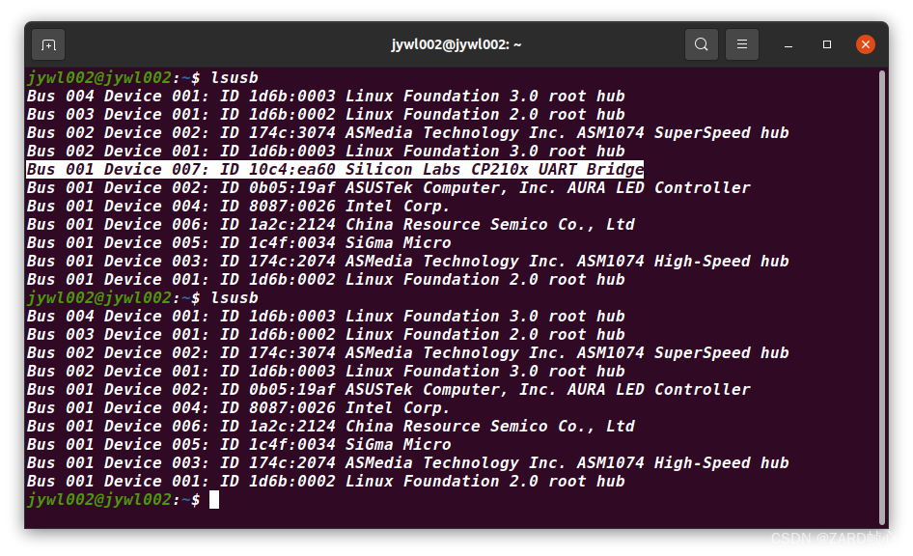Click first SiGma Micro line
The width and height of the screenshot is (913, 556).
238,243
